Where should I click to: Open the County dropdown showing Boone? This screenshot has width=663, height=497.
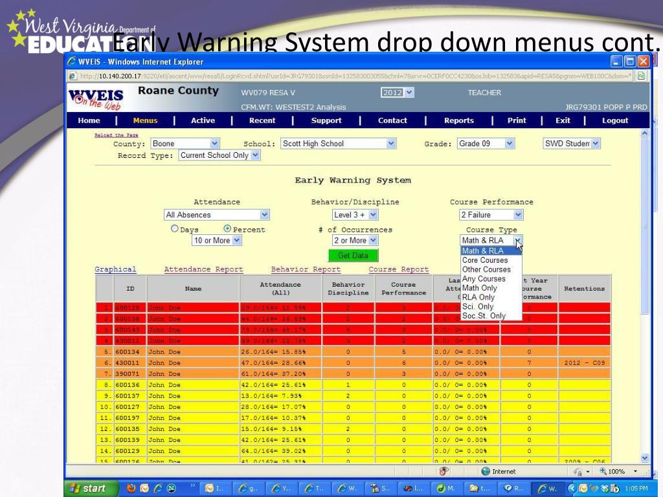[185, 144]
